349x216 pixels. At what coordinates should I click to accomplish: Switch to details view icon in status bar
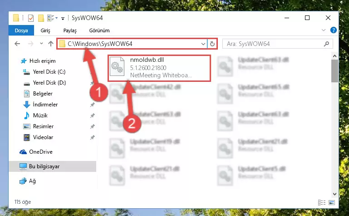pyautogui.click(x=322, y=202)
